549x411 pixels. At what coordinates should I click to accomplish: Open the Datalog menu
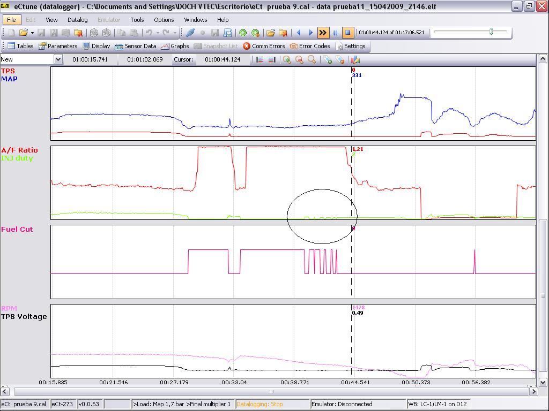click(x=77, y=20)
